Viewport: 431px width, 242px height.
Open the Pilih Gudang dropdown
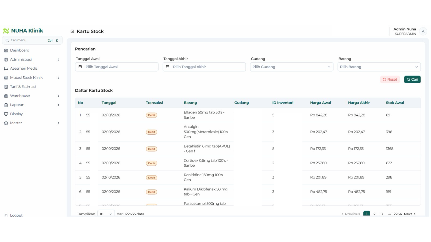pos(291,67)
